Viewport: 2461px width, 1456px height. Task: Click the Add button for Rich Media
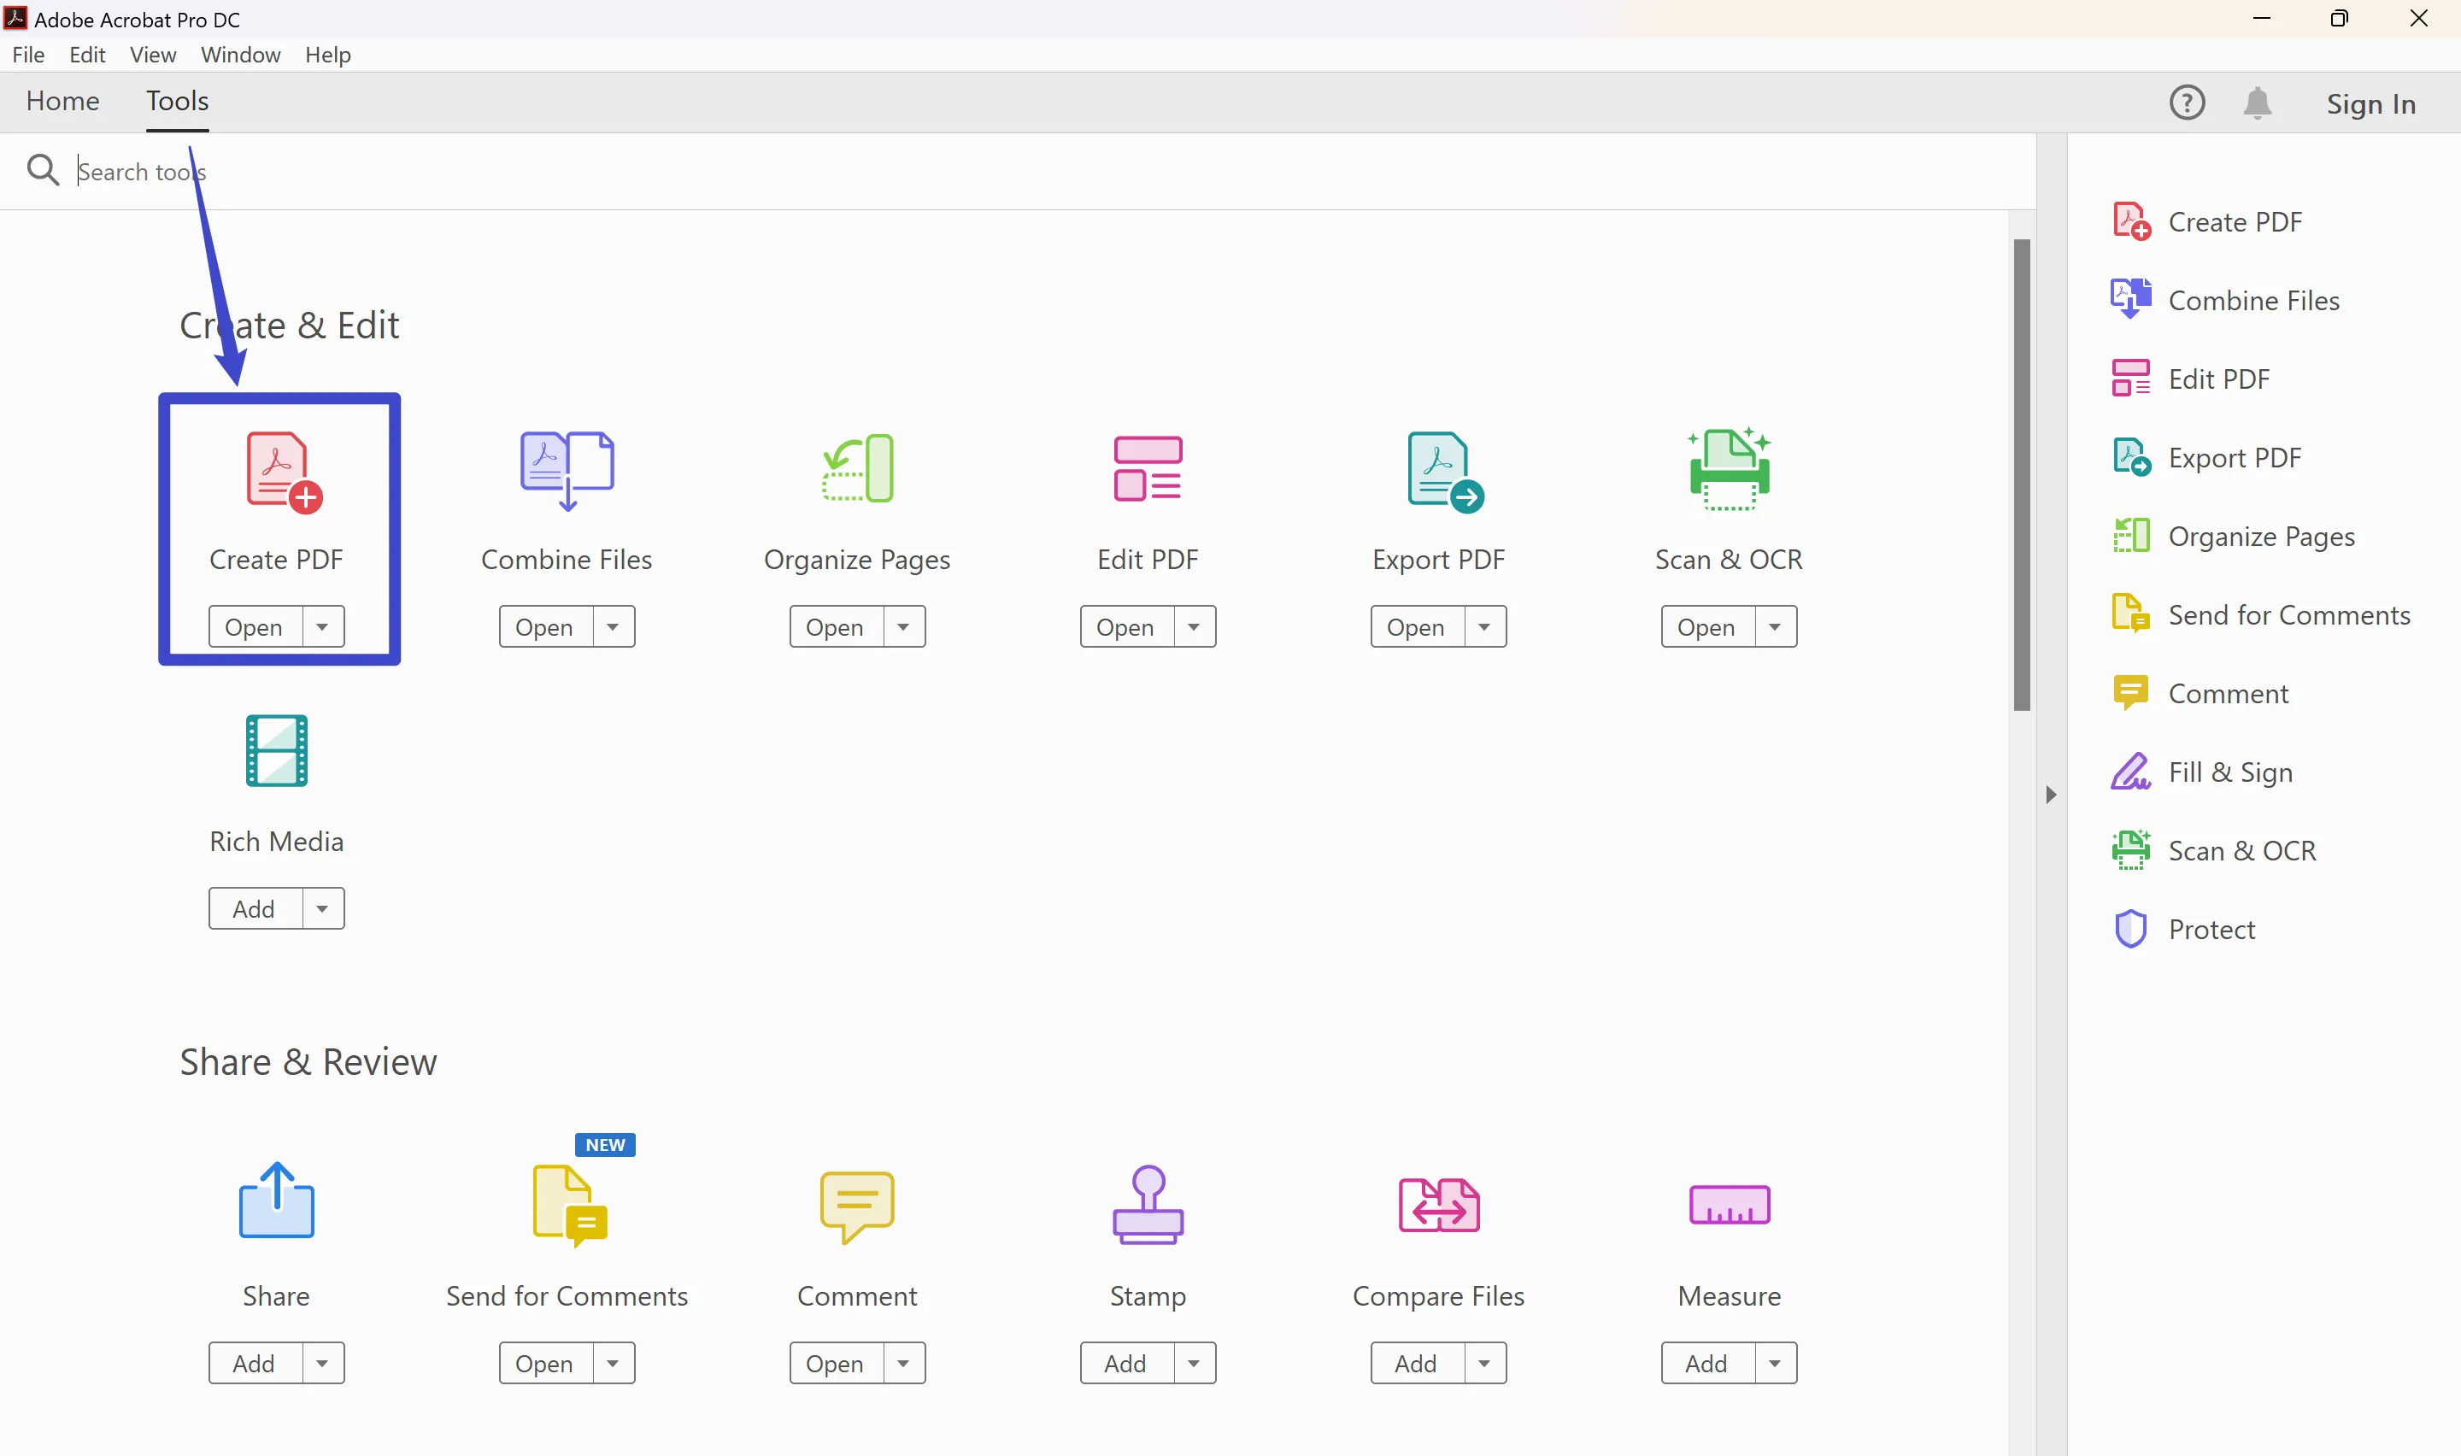point(255,908)
